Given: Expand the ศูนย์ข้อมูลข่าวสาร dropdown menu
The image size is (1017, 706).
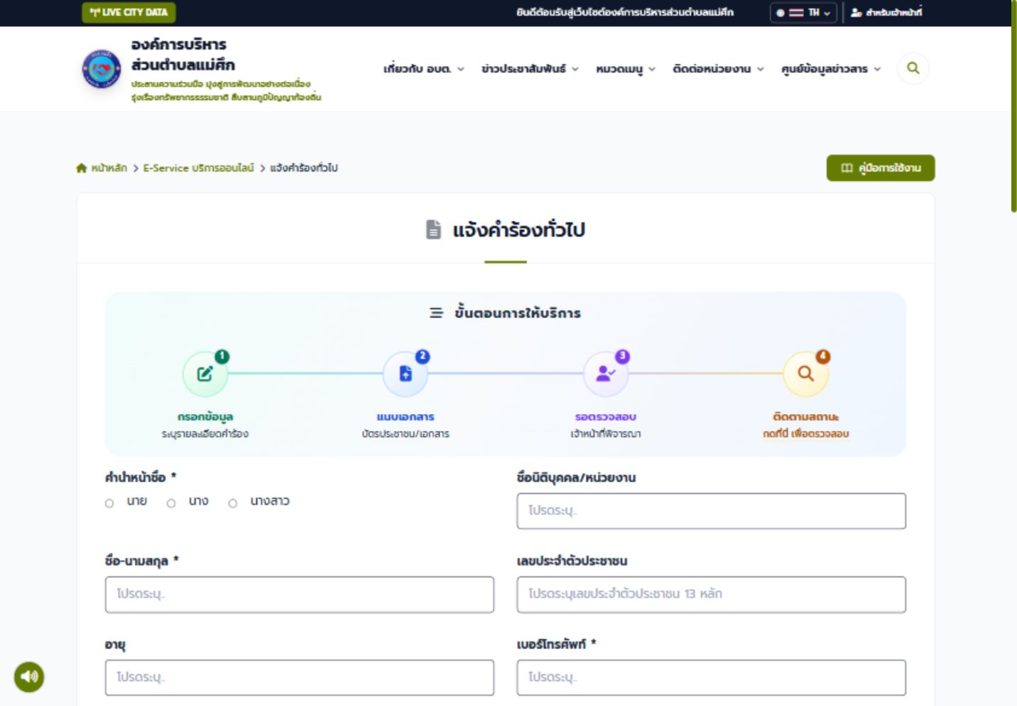Looking at the screenshot, I should (x=831, y=69).
